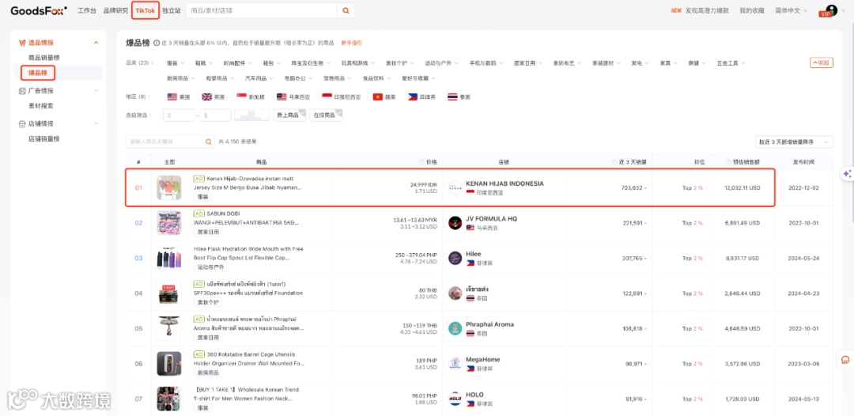Click the GoodsFox logo

click(x=39, y=10)
